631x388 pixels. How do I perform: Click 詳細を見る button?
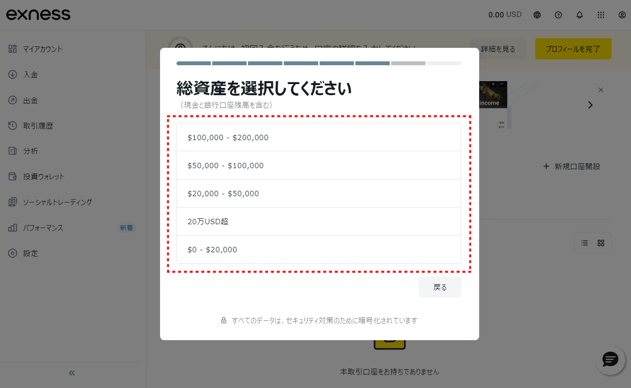click(499, 49)
